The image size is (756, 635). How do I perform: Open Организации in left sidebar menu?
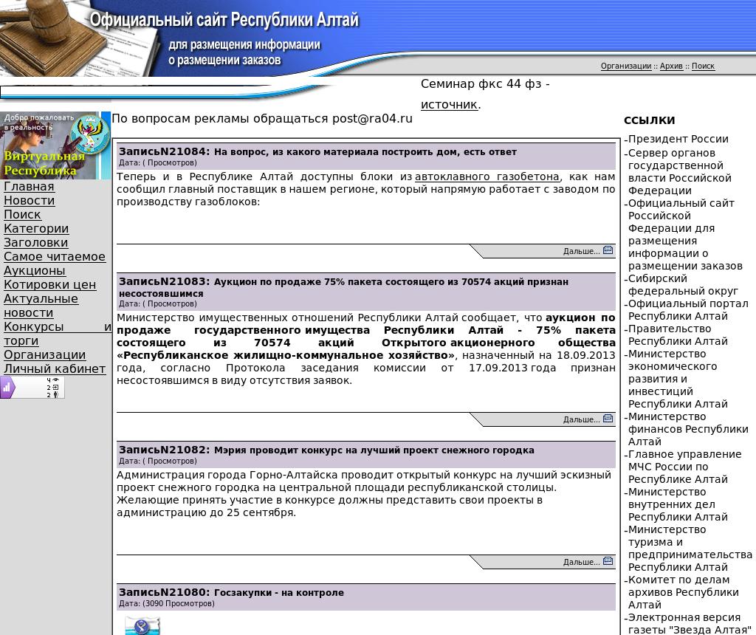44,355
